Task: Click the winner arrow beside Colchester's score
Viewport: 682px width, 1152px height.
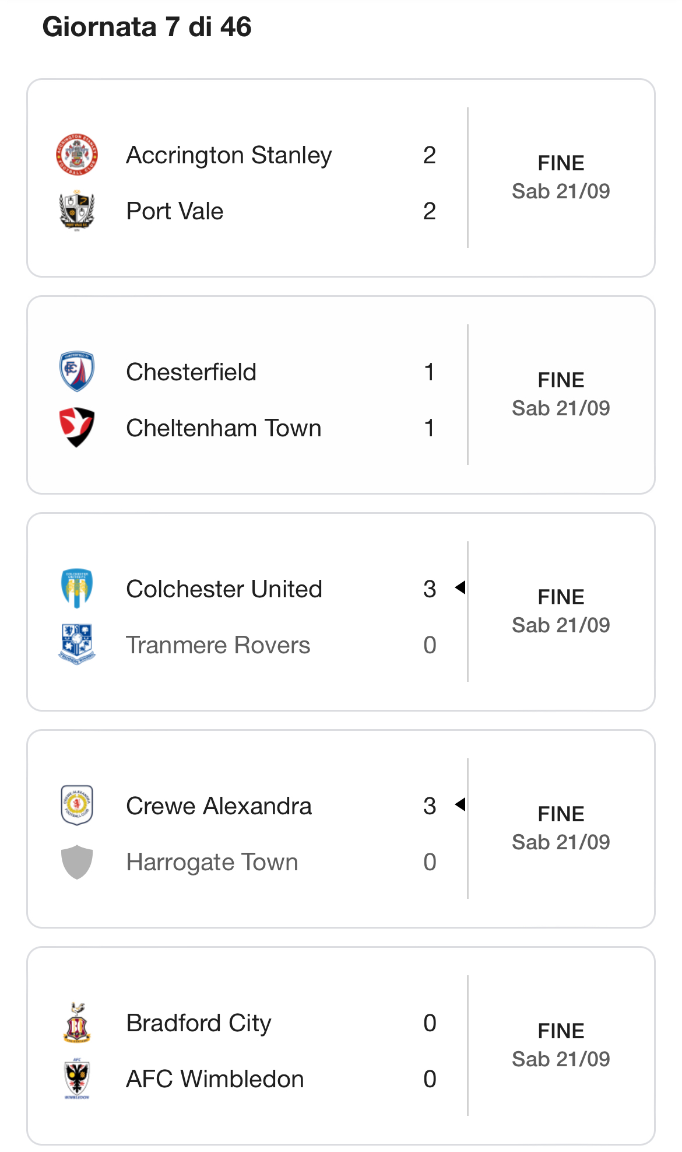Action: click(x=460, y=587)
